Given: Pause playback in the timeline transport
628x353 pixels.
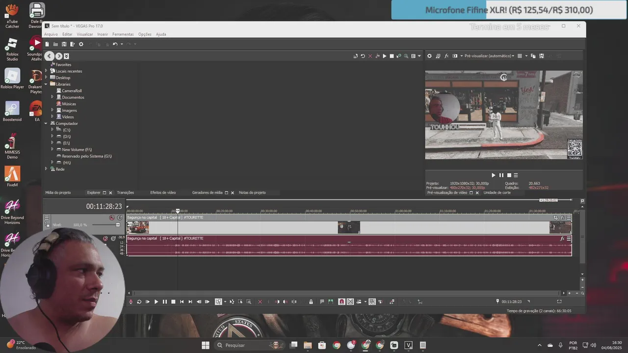Looking at the screenshot, I should [x=165, y=302].
